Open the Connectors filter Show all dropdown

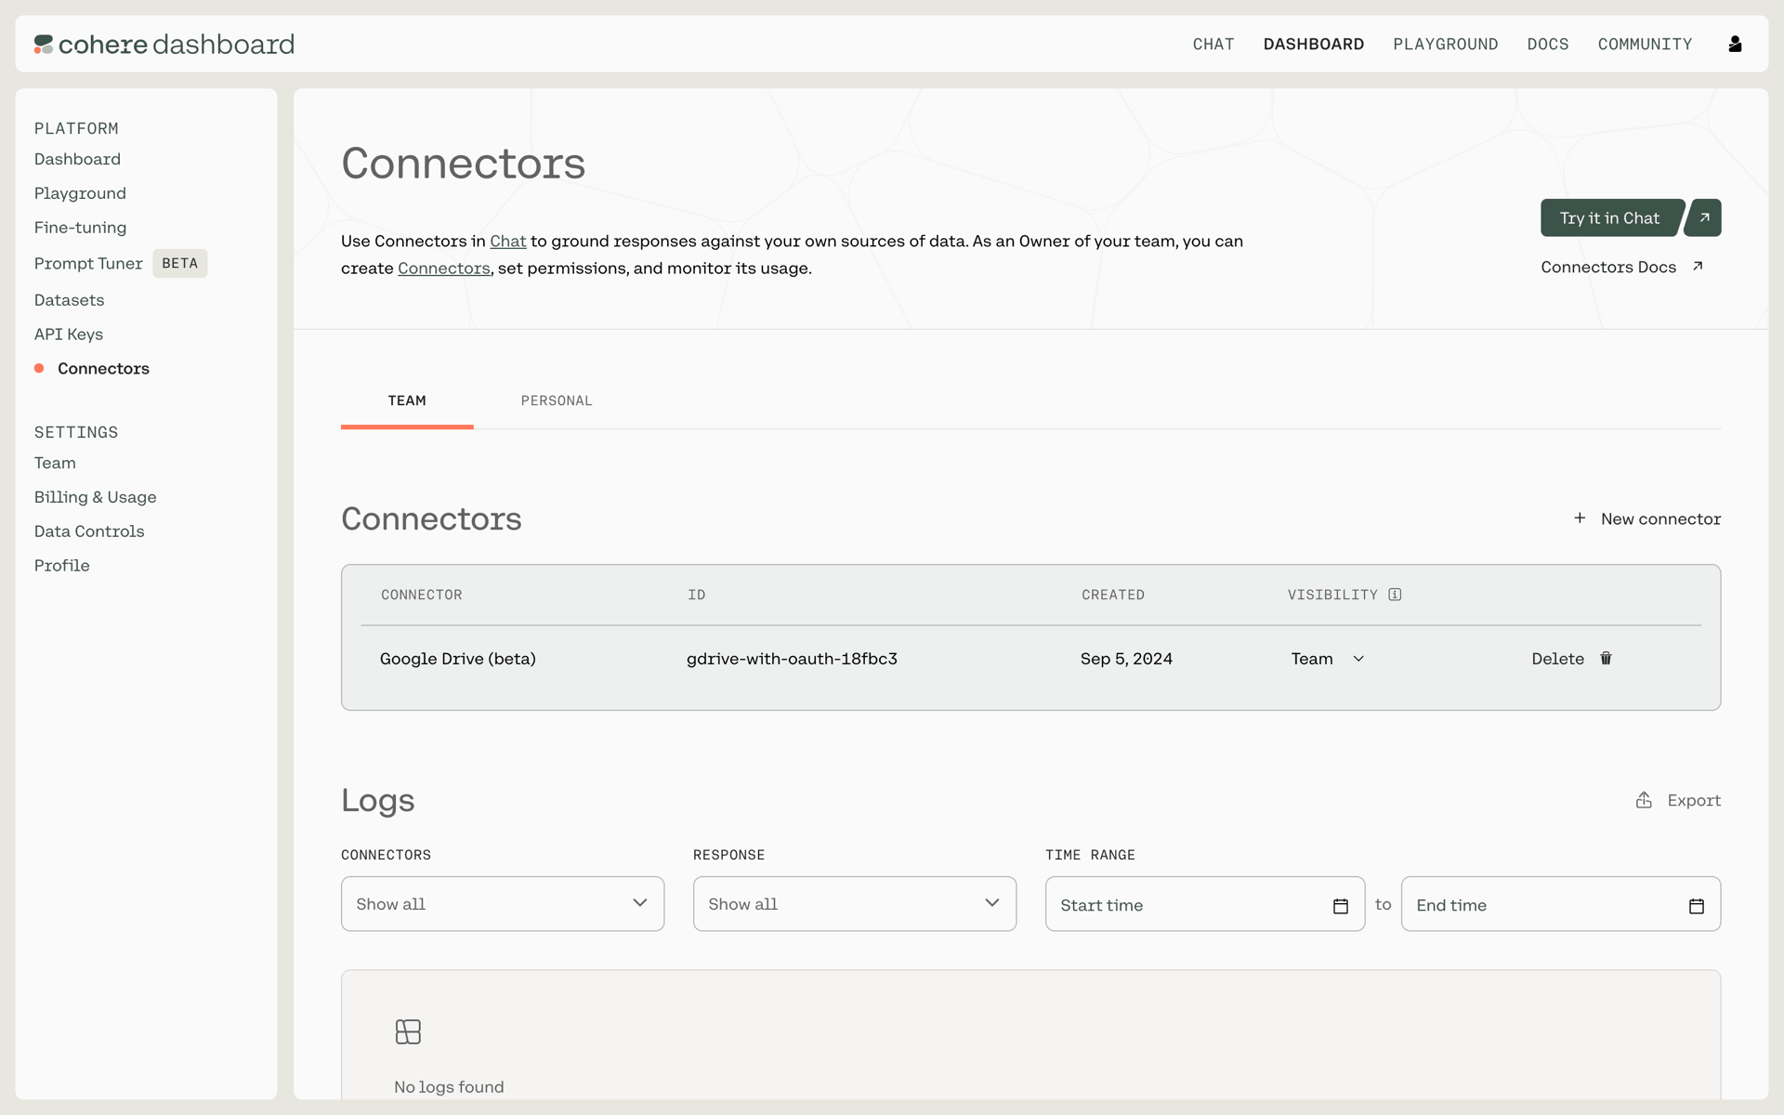click(x=503, y=904)
